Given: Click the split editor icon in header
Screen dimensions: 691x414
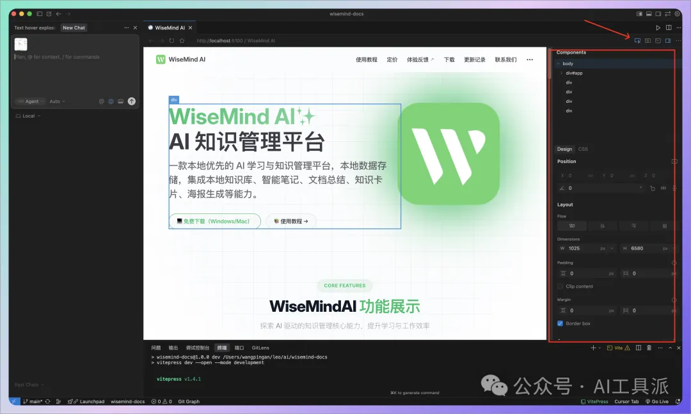Looking at the screenshot, I should (669, 27).
